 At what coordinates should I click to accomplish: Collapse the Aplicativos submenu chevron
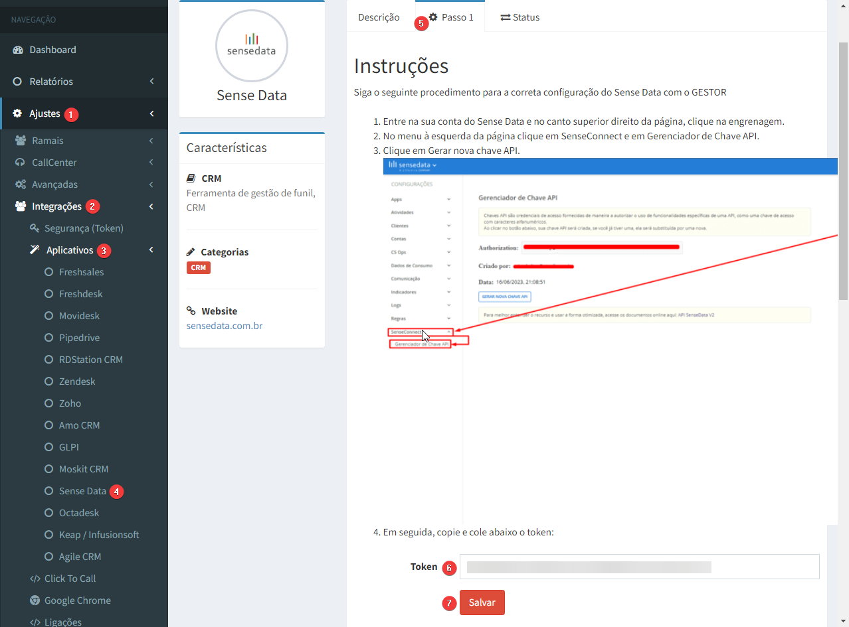[151, 250]
